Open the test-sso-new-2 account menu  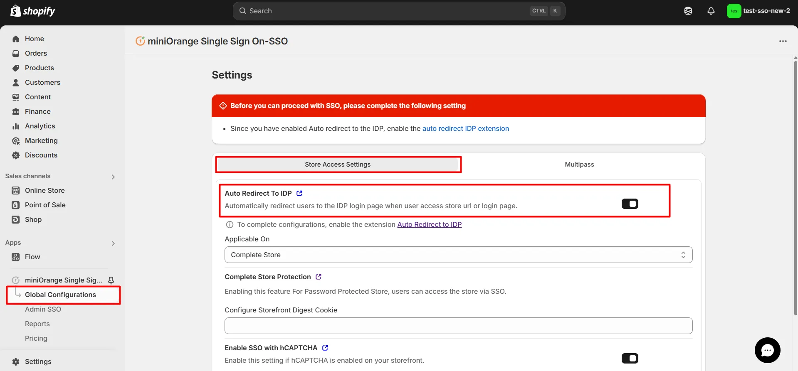759,11
